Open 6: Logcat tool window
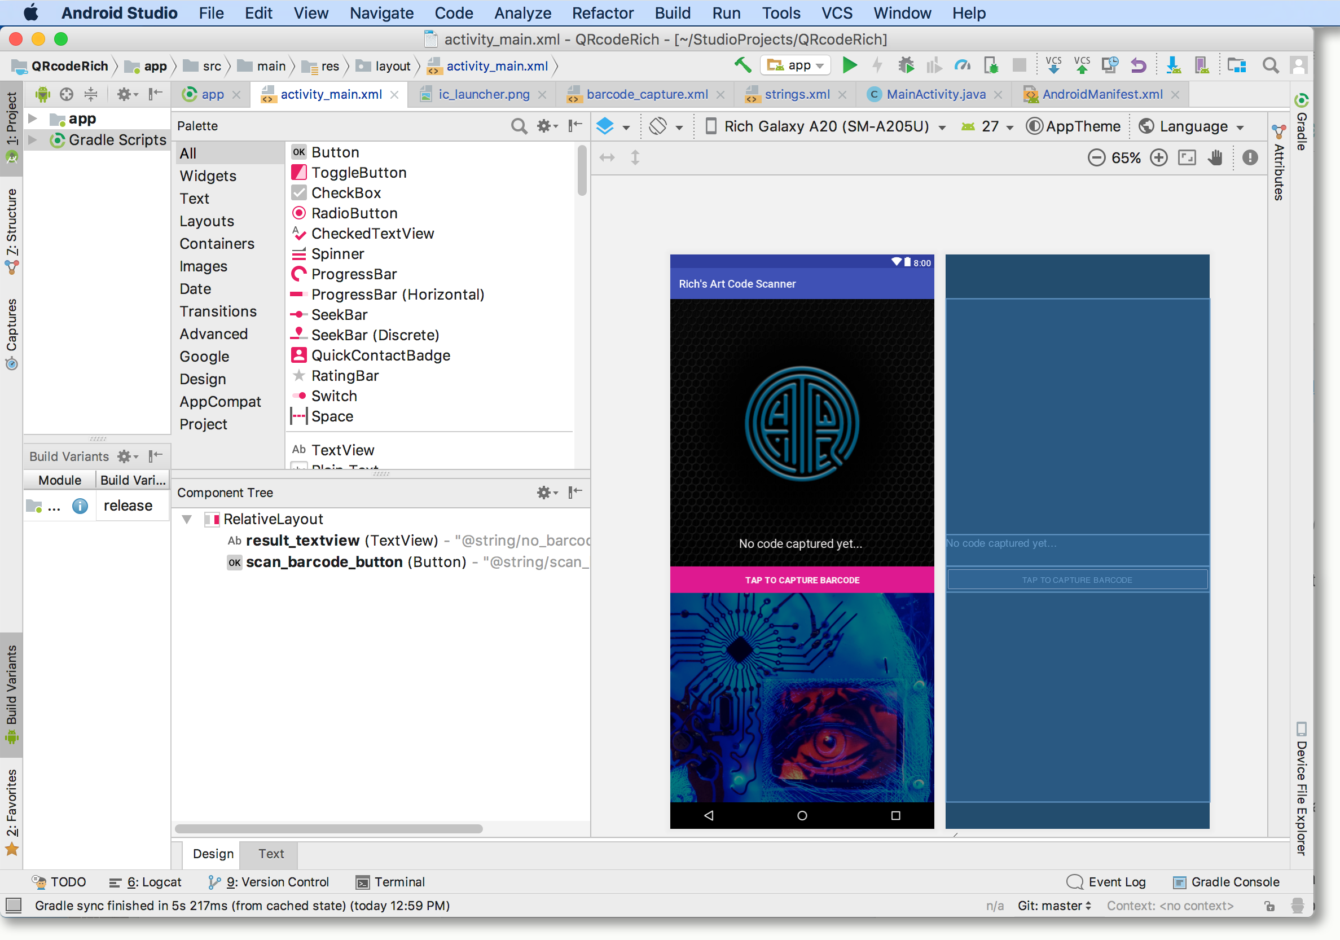Viewport: 1340px width, 940px height. (146, 882)
